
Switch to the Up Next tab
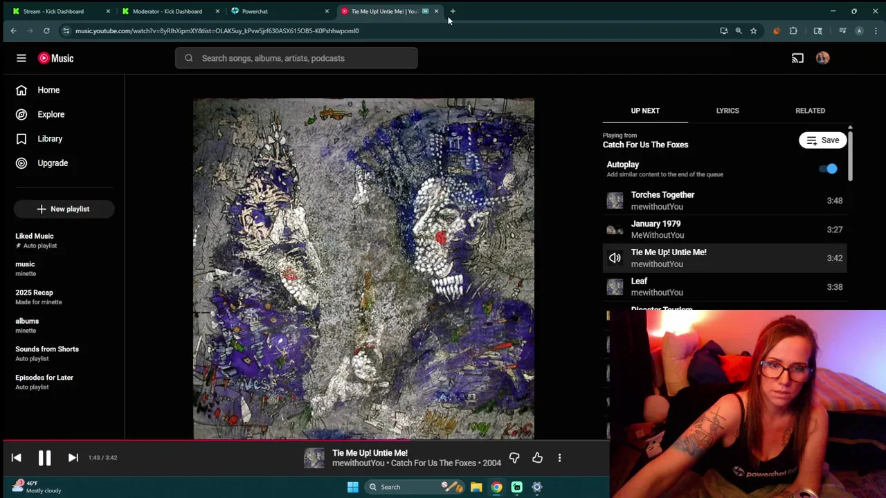click(645, 111)
